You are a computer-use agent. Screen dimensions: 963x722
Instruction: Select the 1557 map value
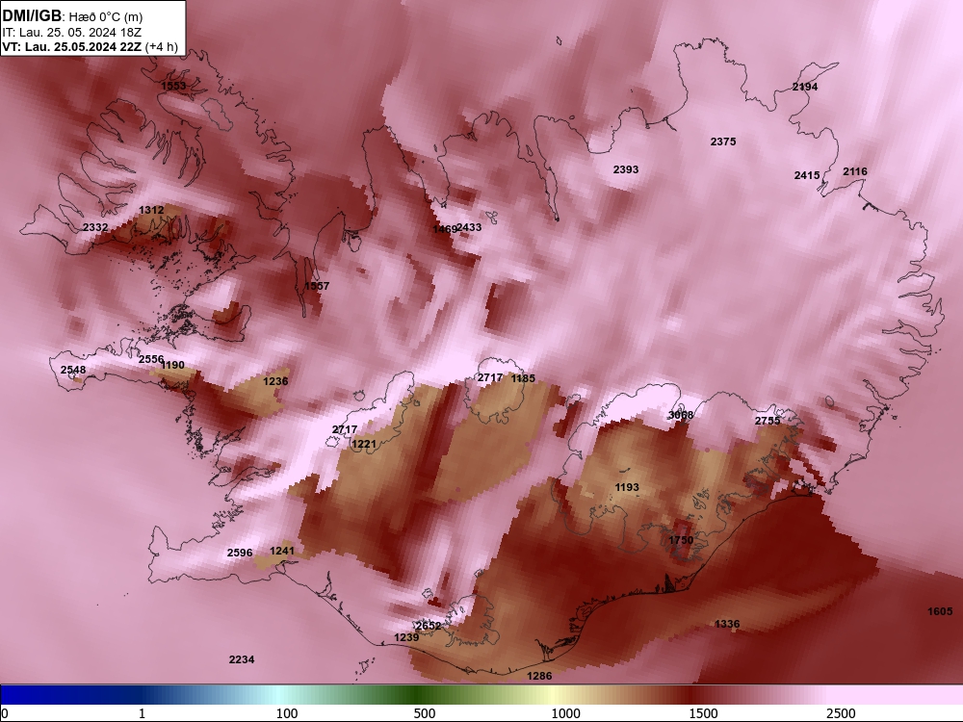click(317, 286)
